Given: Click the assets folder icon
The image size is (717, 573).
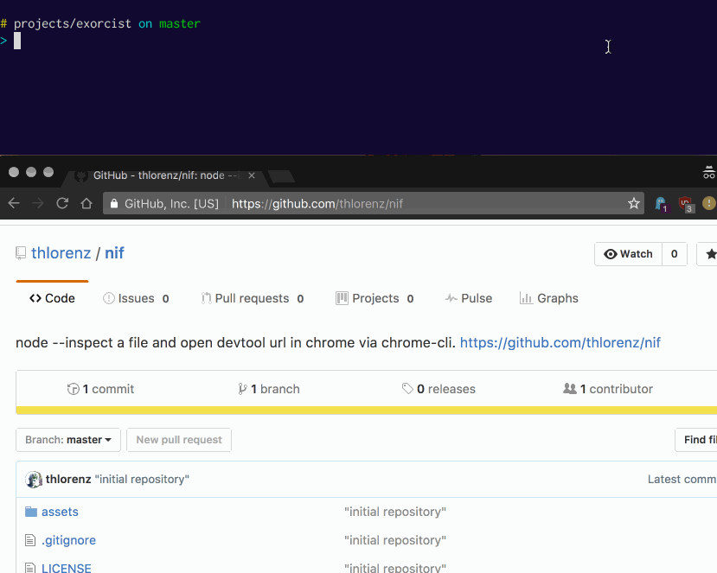Looking at the screenshot, I should (30, 512).
